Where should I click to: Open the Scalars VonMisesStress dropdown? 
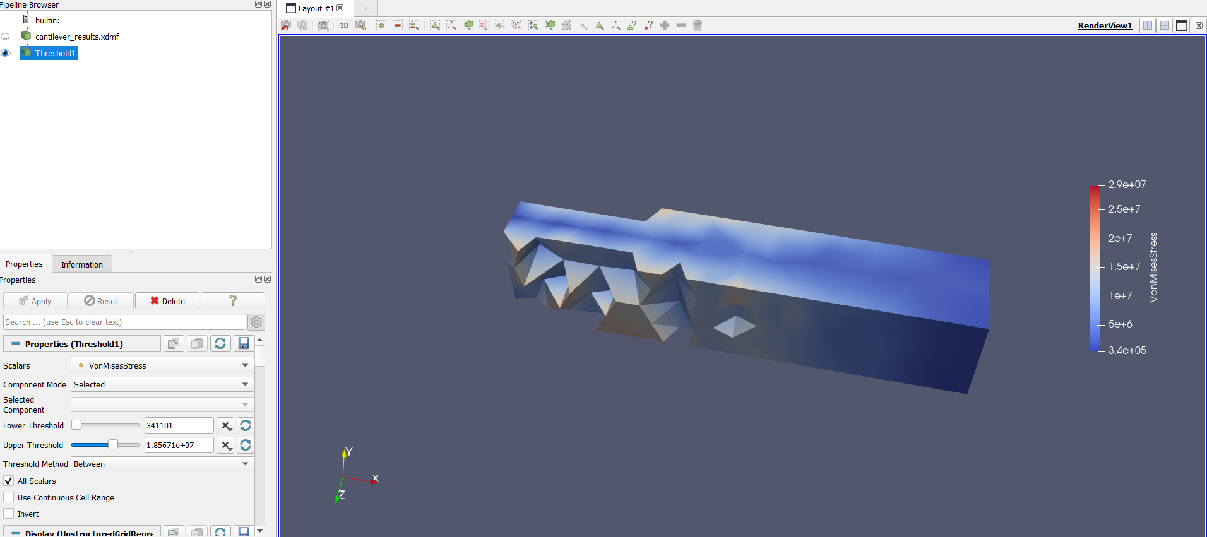(x=162, y=365)
